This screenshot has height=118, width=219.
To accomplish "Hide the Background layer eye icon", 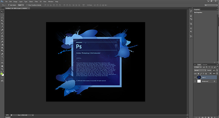I will [195, 81].
